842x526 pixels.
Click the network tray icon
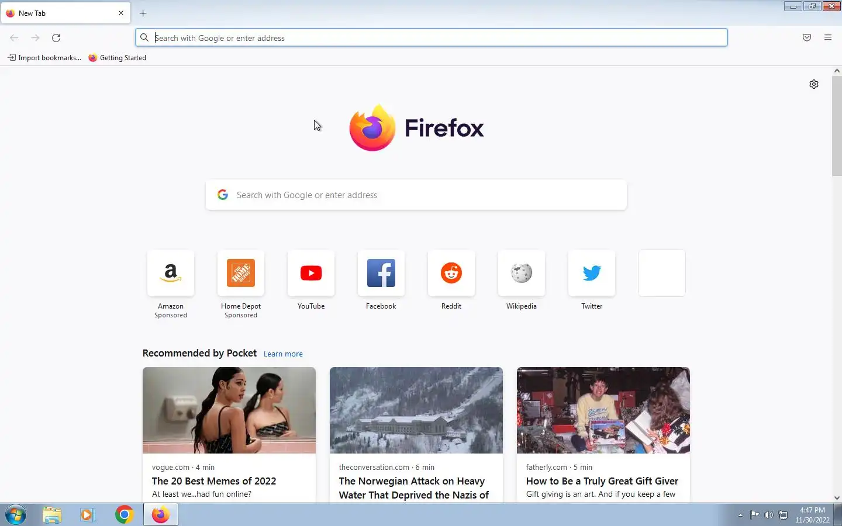[783, 515]
